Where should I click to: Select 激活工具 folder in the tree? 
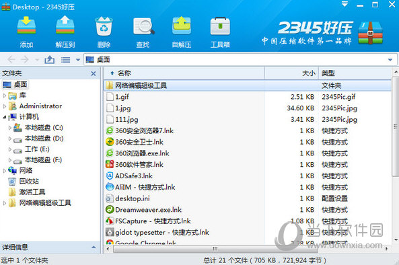click(32, 192)
